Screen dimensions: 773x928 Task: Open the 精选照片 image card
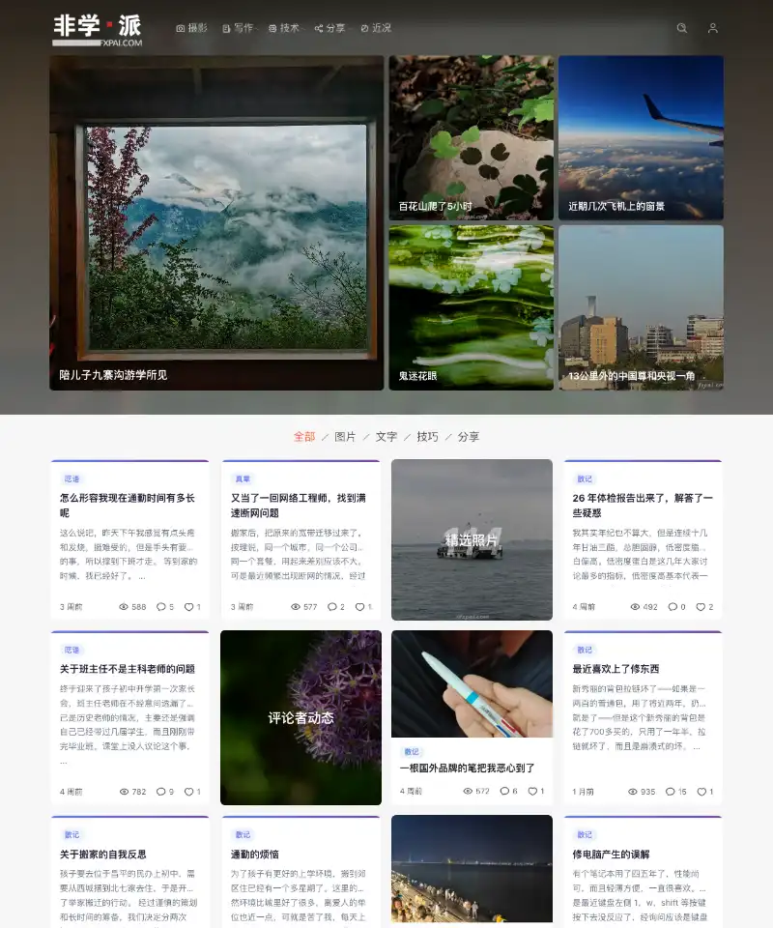(x=472, y=539)
